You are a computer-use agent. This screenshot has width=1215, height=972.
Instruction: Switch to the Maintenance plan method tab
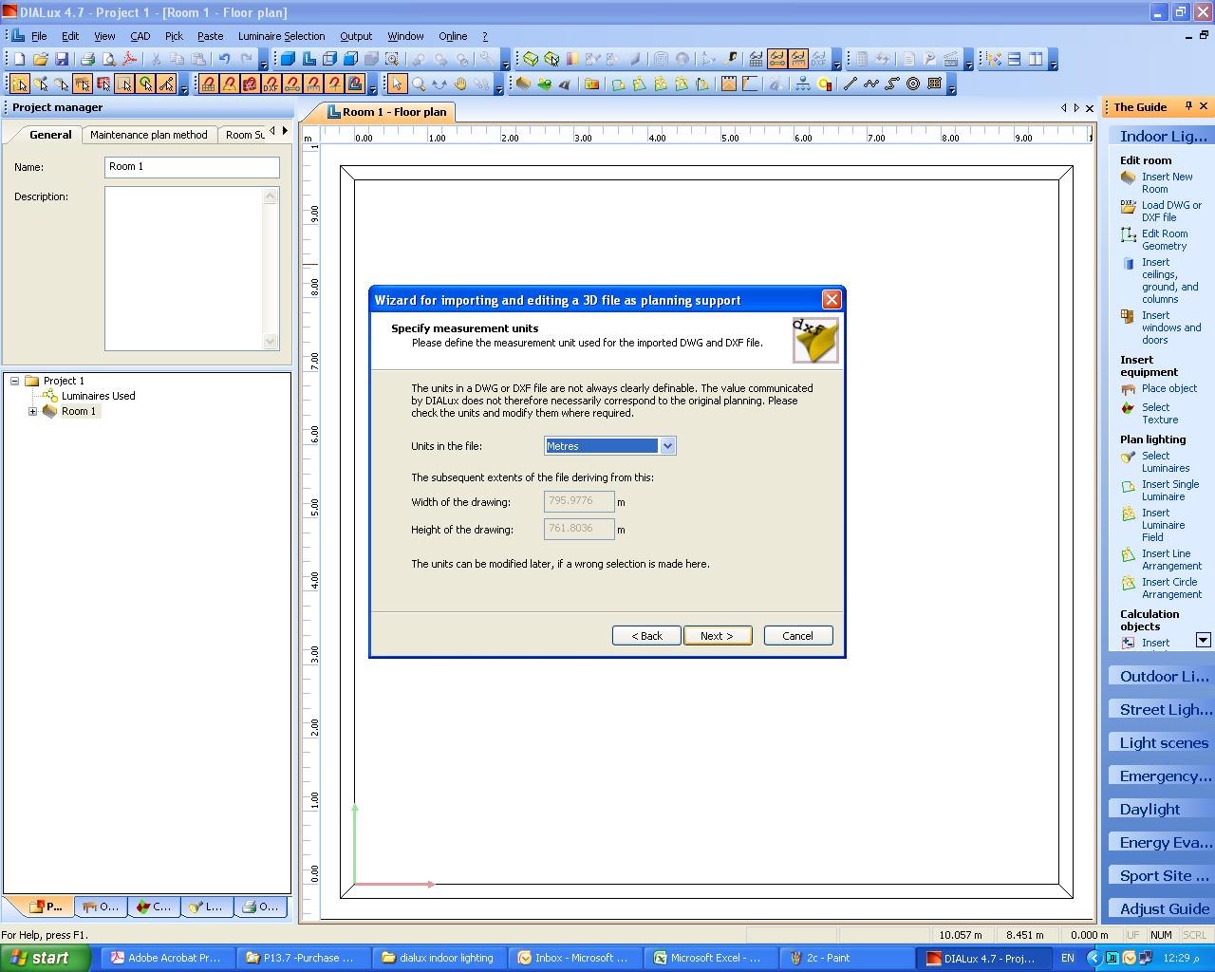point(149,134)
